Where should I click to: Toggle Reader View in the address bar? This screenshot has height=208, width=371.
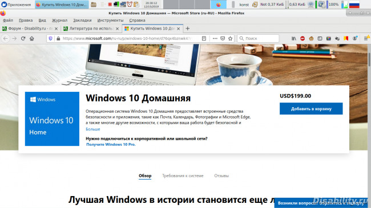point(204,38)
